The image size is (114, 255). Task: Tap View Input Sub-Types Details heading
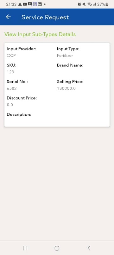[40, 34]
